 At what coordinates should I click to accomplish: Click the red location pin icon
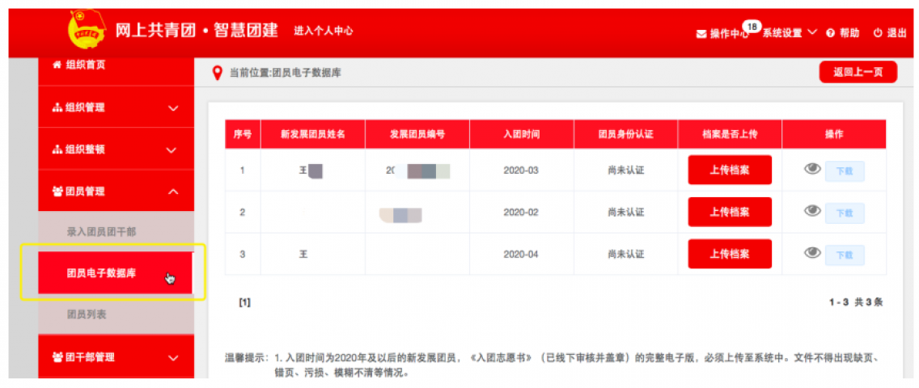coord(216,73)
